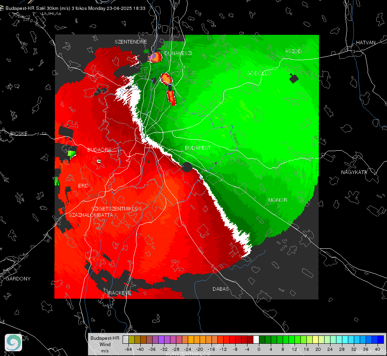Viewport: 387px width, 356px height.
Task: Click the BICSKE map label
Action: pyautogui.click(x=19, y=133)
